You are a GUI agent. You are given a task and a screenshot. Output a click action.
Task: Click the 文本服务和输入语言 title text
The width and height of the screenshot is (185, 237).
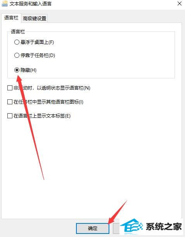tap(31, 4)
